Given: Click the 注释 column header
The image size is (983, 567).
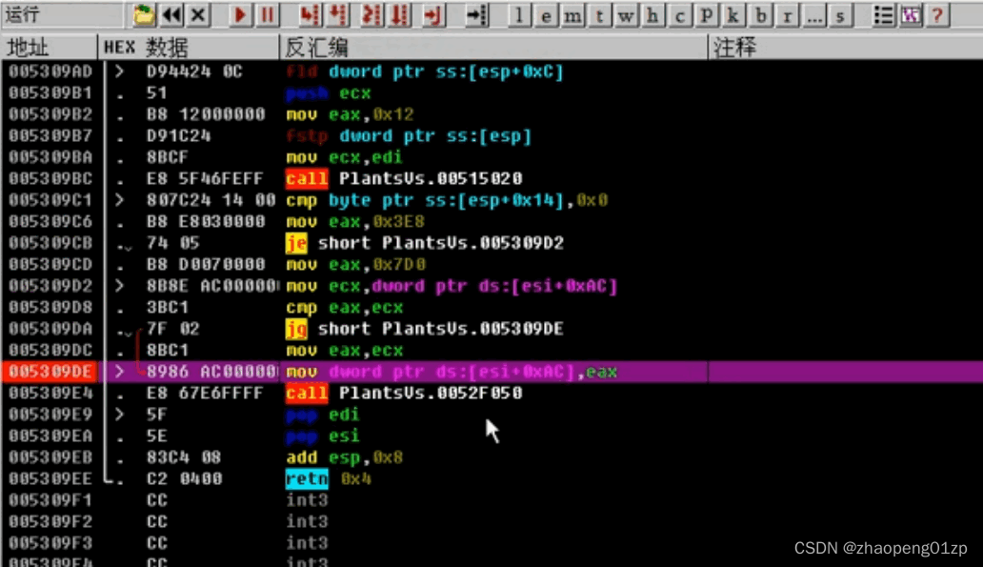Looking at the screenshot, I should 845,47.
